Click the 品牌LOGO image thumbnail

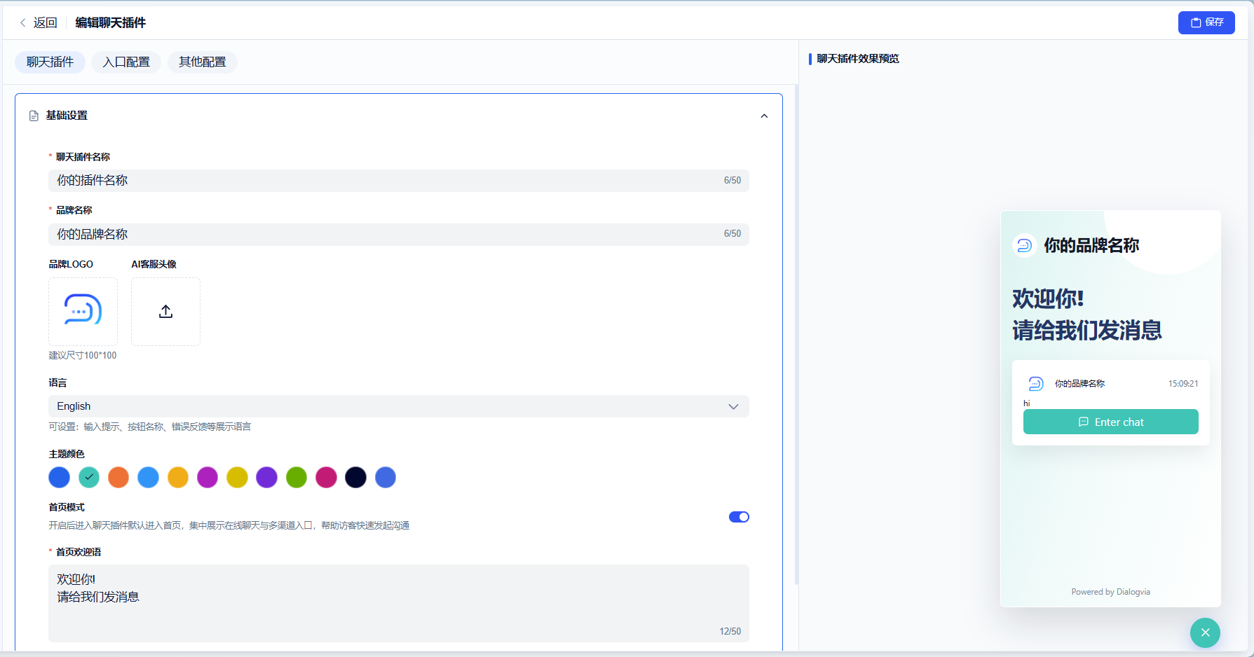(x=83, y=311)
